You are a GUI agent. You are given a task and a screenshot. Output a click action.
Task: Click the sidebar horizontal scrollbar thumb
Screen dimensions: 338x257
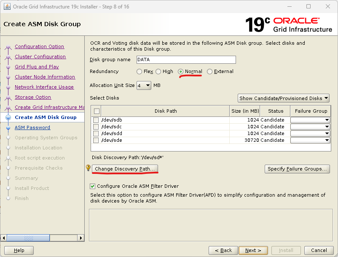28,238
